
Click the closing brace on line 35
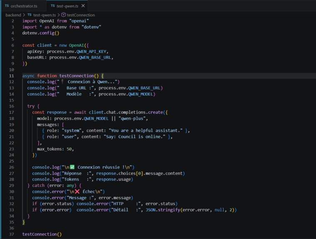(x=24, y=222)
